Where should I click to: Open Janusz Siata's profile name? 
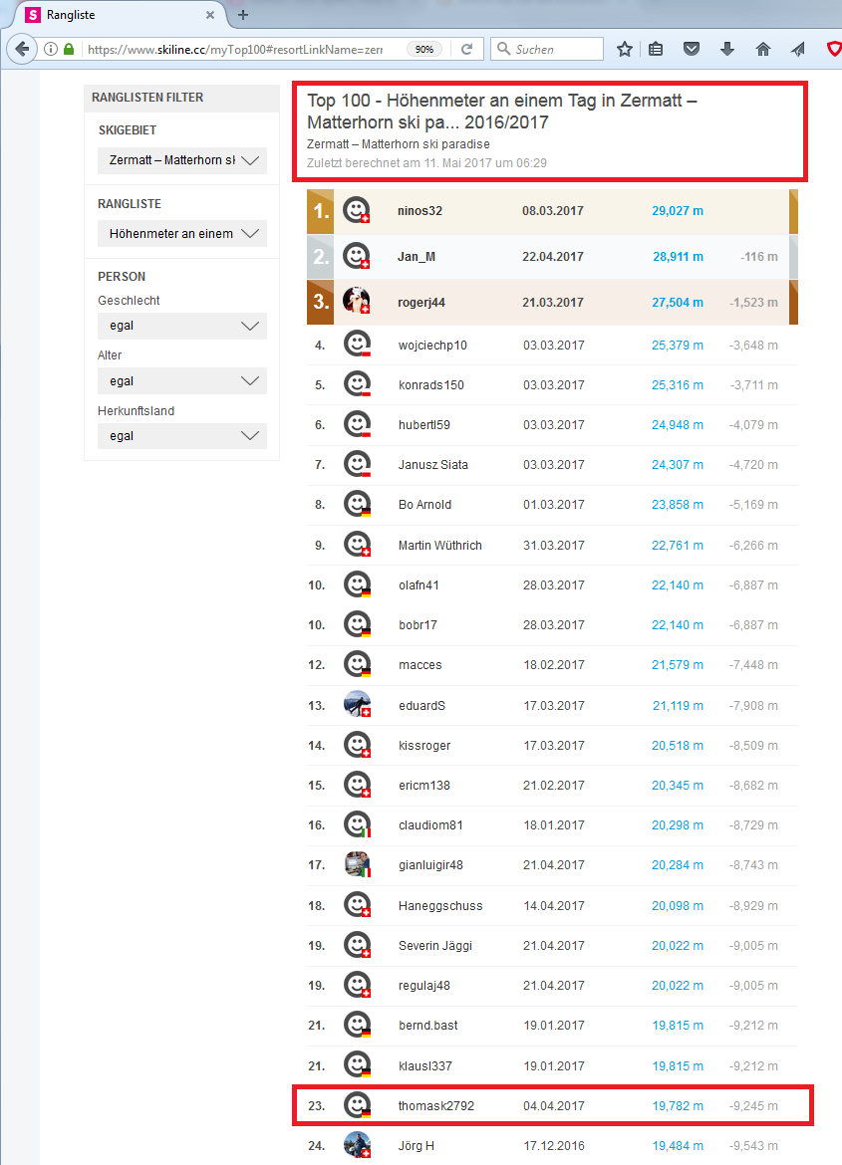pyautogui.click(x=432, y=465)
